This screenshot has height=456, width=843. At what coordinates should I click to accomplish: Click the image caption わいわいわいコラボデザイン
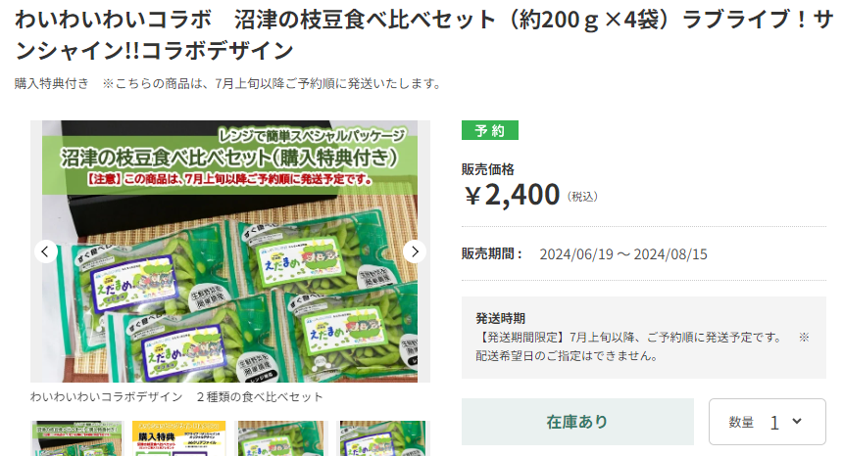107,397
